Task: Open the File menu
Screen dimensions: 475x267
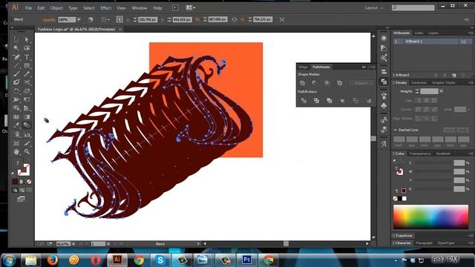Action: [x=28, y=8]
